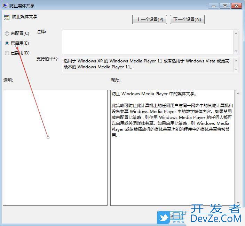Go to 下一个设置(N)
Viewport: 245px width, 226px height.
point(187,20)
